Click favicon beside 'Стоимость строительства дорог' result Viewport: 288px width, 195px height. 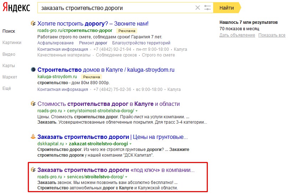click(x=33, y=104)
